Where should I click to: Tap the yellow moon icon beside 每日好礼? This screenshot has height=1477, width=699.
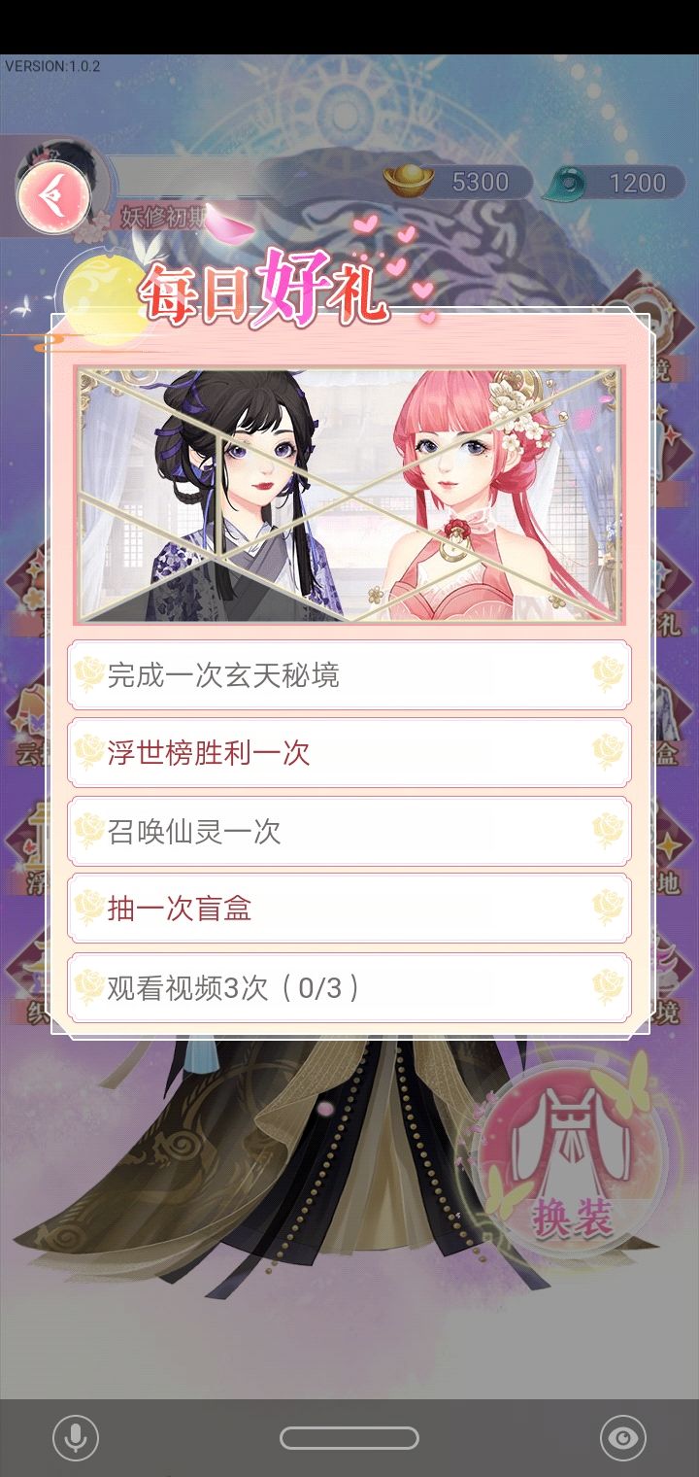[101, 289]
